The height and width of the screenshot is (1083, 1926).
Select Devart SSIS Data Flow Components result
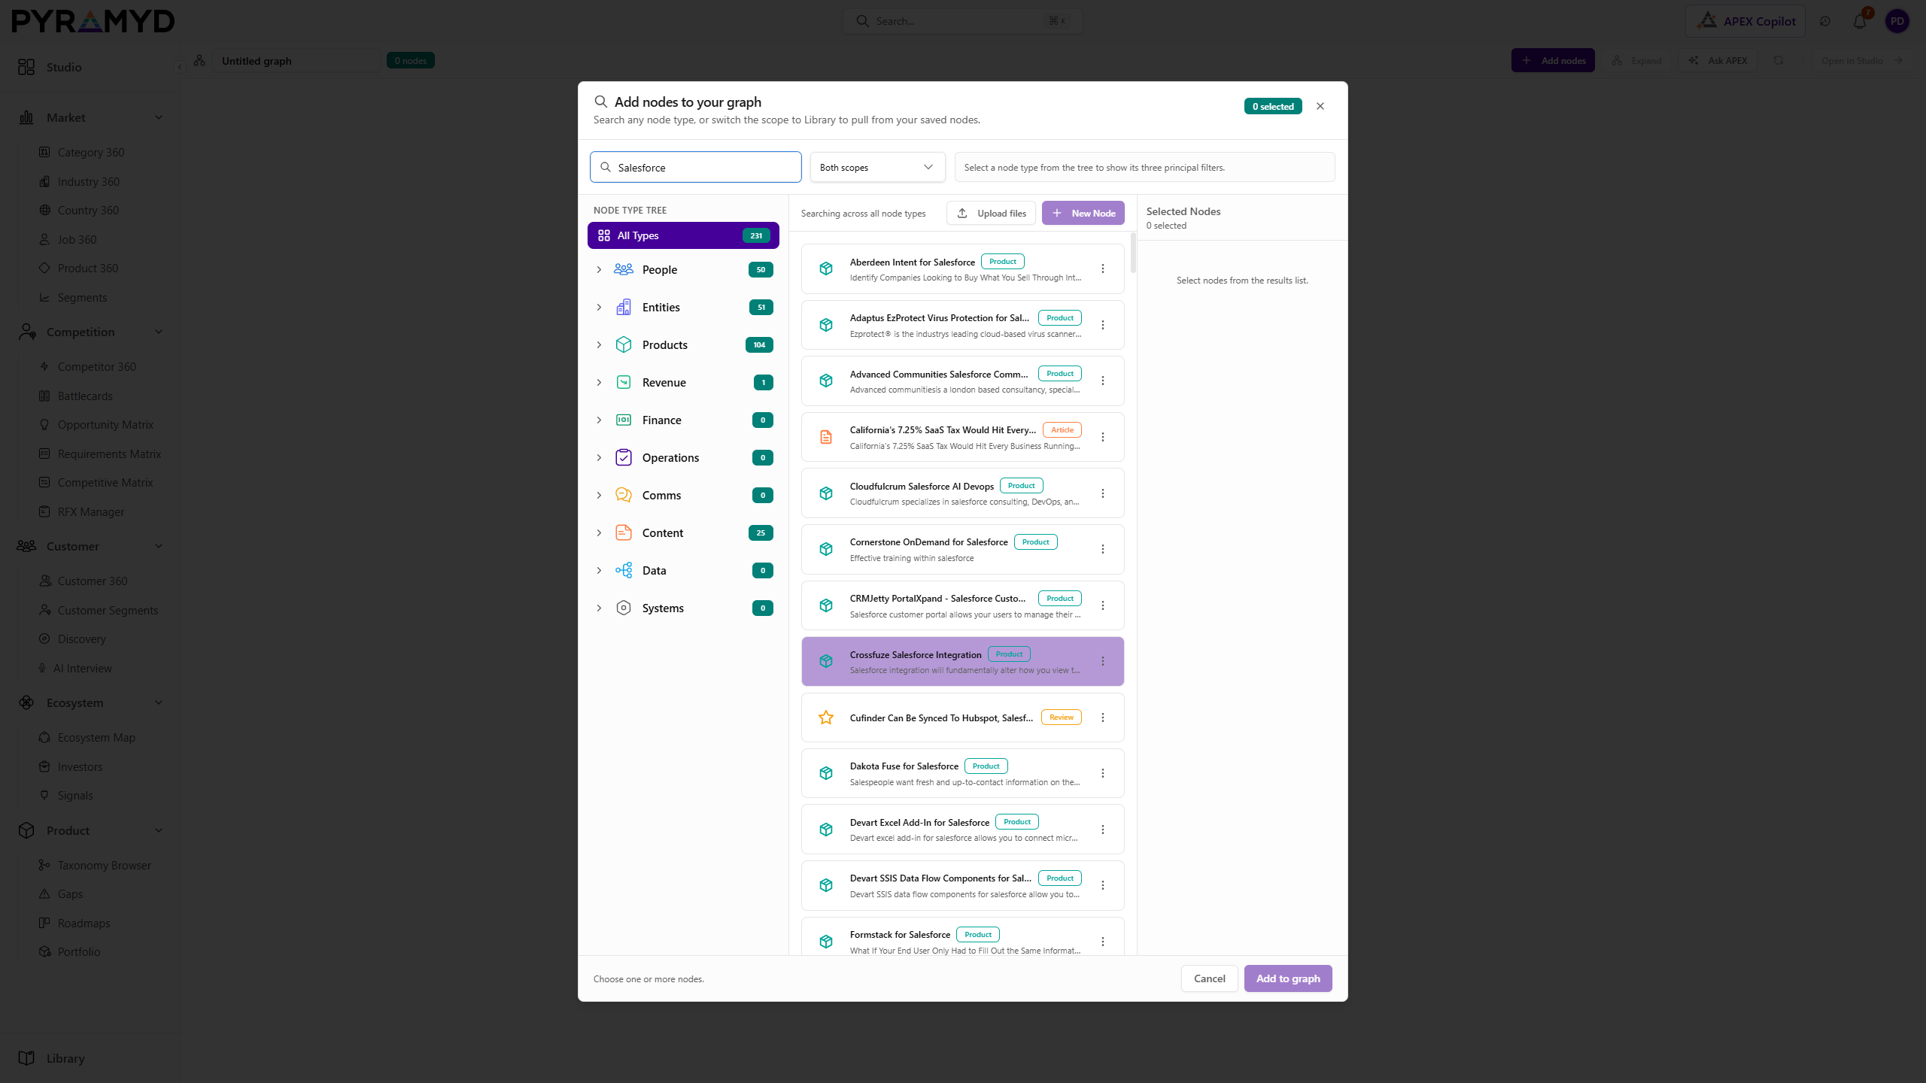point(963,885)
